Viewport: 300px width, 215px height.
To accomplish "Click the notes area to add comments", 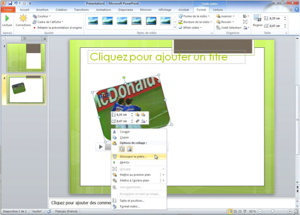I will 172,203.
